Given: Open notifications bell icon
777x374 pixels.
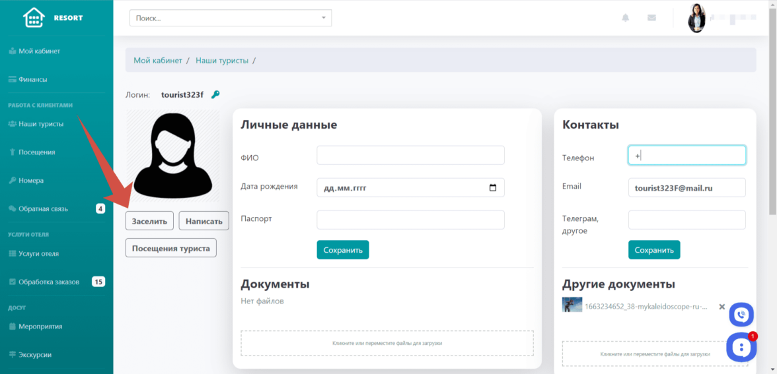Looking at the screenshot, I should point(625,18).
